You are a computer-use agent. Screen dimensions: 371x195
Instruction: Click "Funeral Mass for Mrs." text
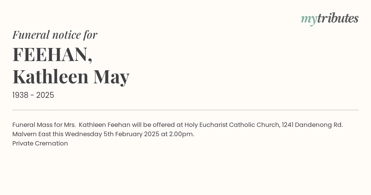pyautogui.click(x=44, y=125)
